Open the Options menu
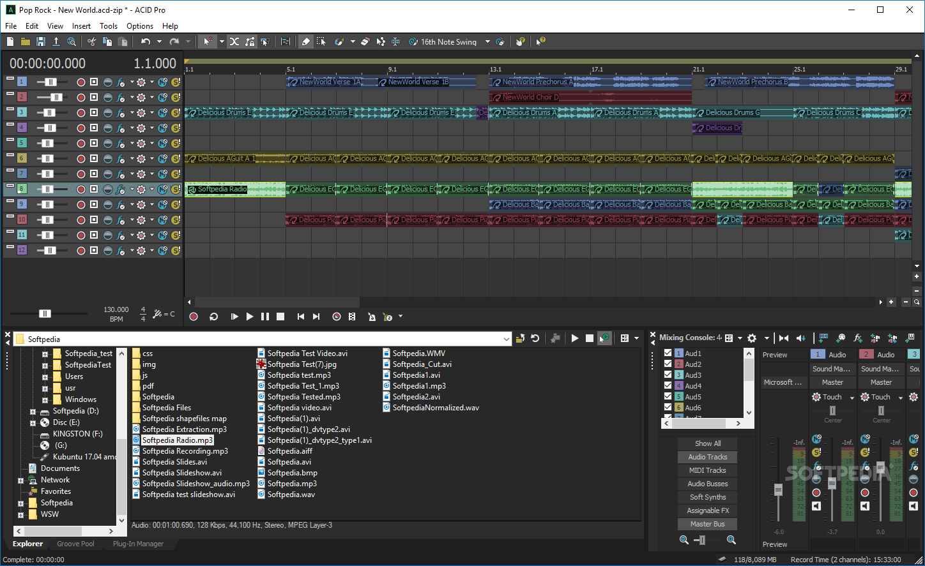The height and width of the screenshot is (566, 925). 140,26
